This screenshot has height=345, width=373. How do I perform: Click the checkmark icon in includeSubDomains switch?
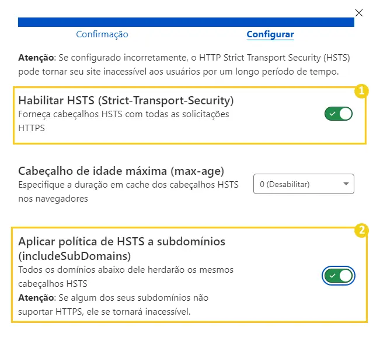coord(332,275)
